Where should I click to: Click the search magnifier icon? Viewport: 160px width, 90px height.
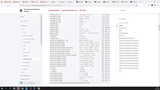(x=120, y=10)
